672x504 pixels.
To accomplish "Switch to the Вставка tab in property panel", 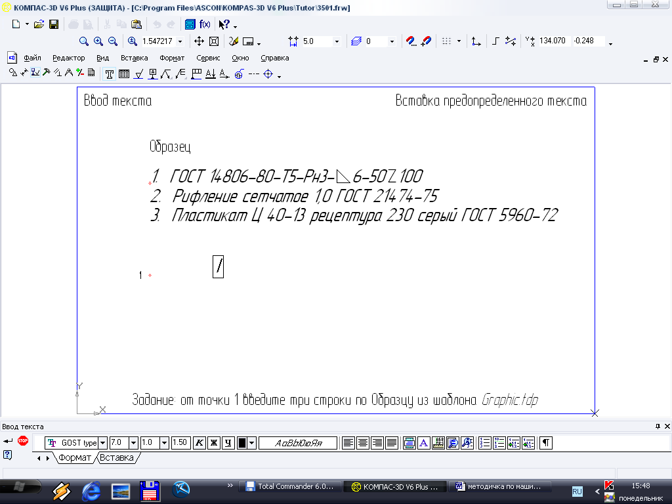I will click(x=117, y=457).
